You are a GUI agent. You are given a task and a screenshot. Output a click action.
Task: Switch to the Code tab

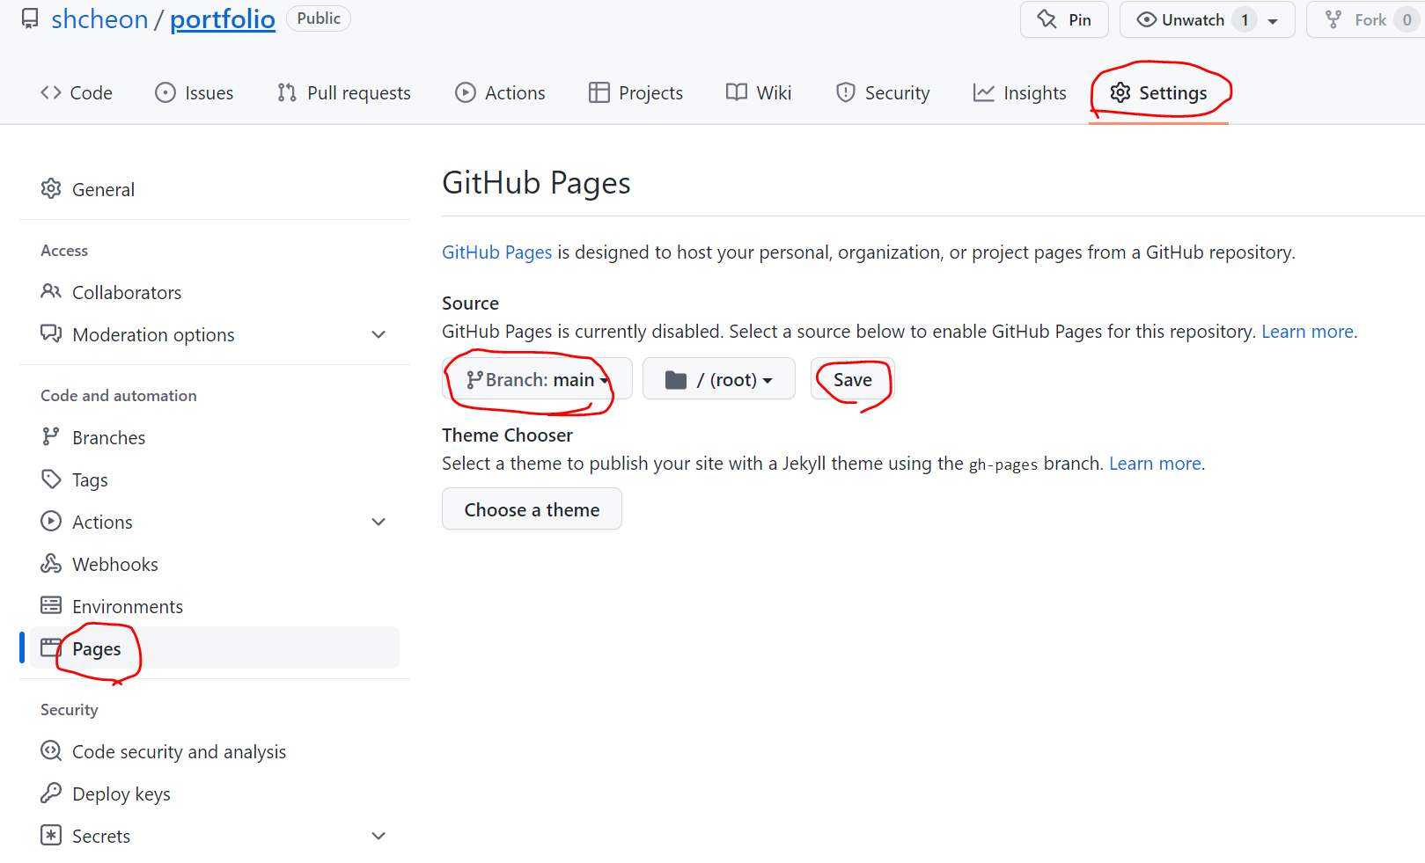pos(77,92)
